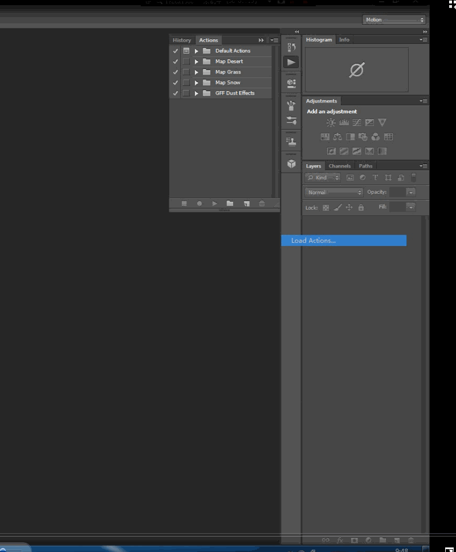This screenshot has width=456, height=552.
Task: Open the Normal blend mode dropdown
Action: coord(334,192)
